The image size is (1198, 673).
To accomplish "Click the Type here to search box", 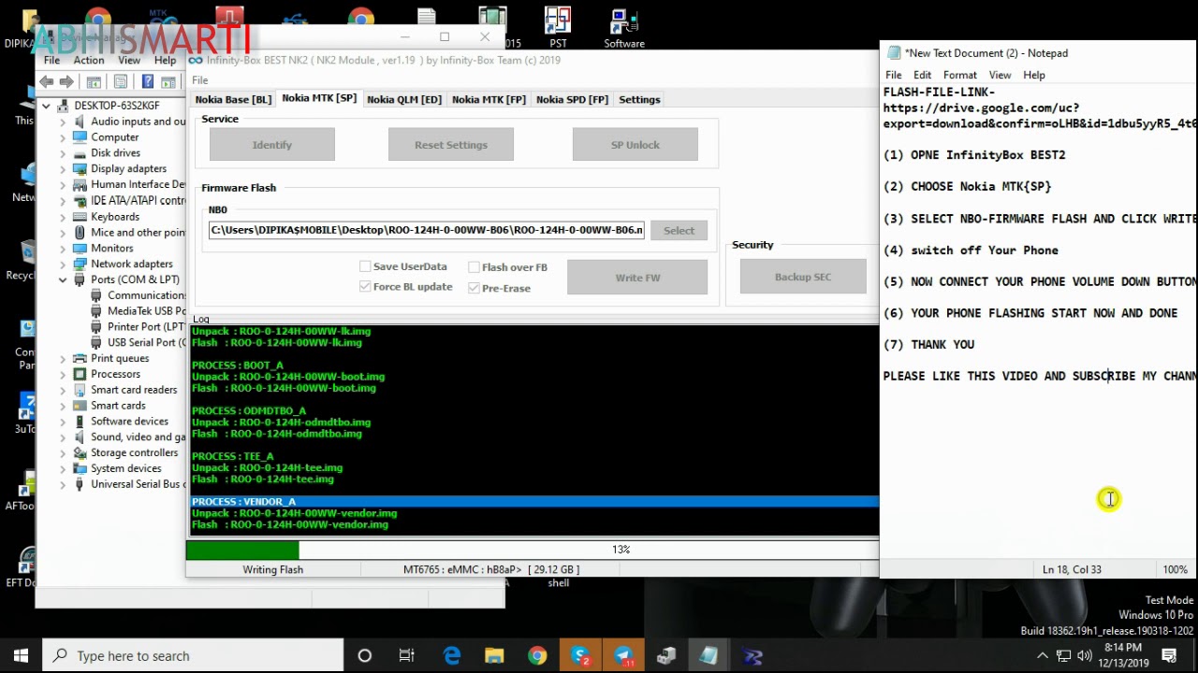I will pyautogui.click(x=191, y=656).
